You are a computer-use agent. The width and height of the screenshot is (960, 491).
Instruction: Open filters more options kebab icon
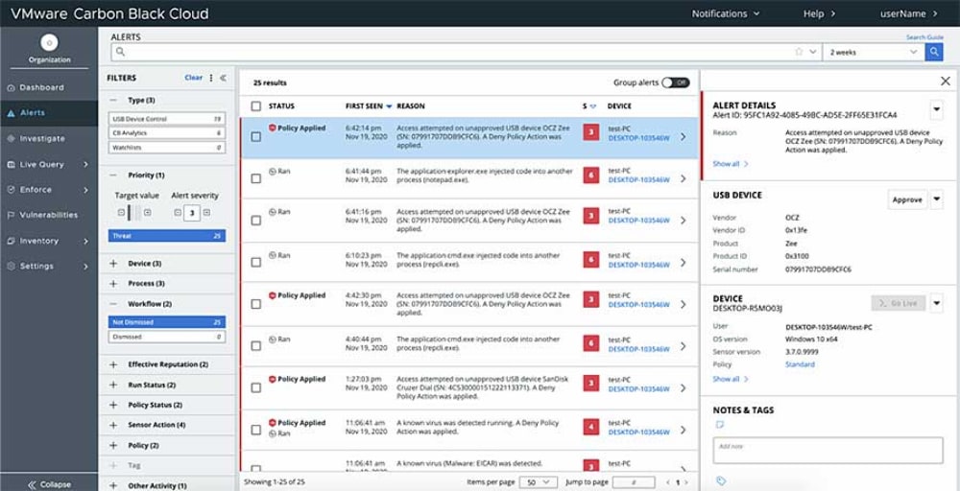click(x=211, y=78)
